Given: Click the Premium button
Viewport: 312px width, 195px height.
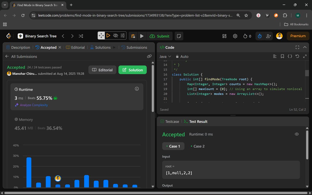Looking at the screenshot, I should [298, 36].
